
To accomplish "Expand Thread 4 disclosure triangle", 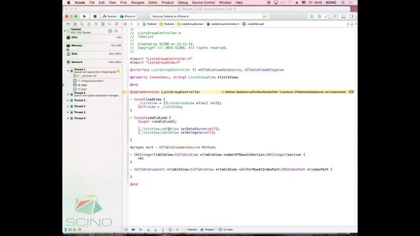I will [x=68, y=106].
